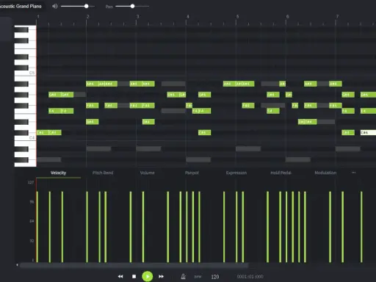Jump to measure 4 on ruler
The height and width of the screenshot is (282, 376).
(x=188, y=17)
